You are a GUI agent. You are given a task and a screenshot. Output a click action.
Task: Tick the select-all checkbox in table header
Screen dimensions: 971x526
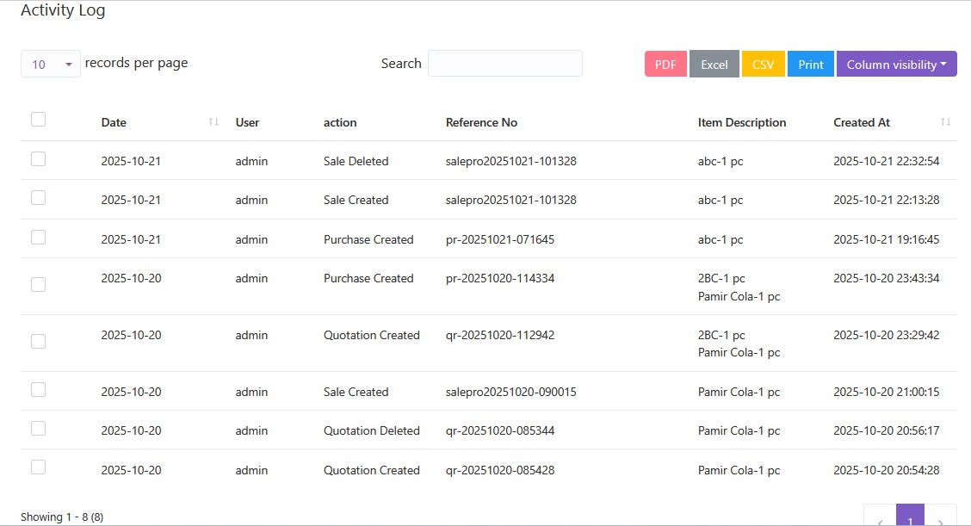click(38, 120)
